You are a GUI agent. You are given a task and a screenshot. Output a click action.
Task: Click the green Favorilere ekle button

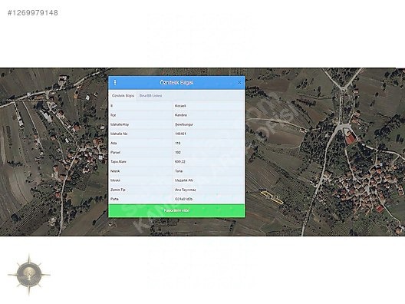(x=176, y=210)
